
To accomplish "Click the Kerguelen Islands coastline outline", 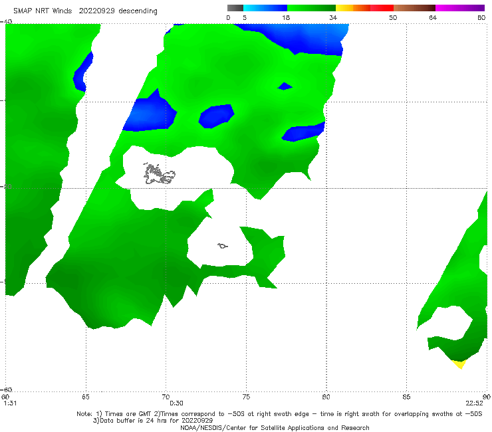I will point(159,173).
